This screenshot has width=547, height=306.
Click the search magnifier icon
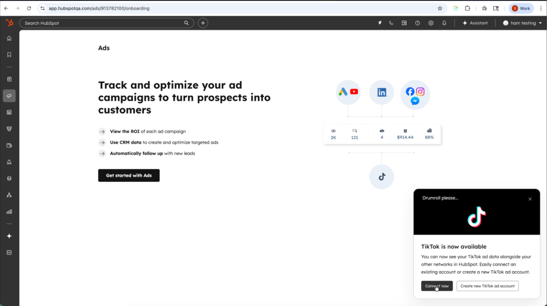coord(186,23)
